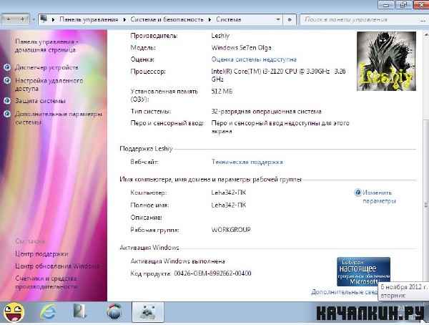Open Панель управления домашняя страница link
This screenshot has width=429, height=325.
pos(46,46)
